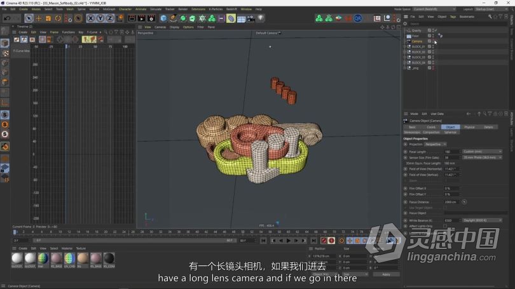Image resolution: width=515 pixels, height=289 pixels.
Task: Toggle Camera object visibility dots
Action: [433, 41]
